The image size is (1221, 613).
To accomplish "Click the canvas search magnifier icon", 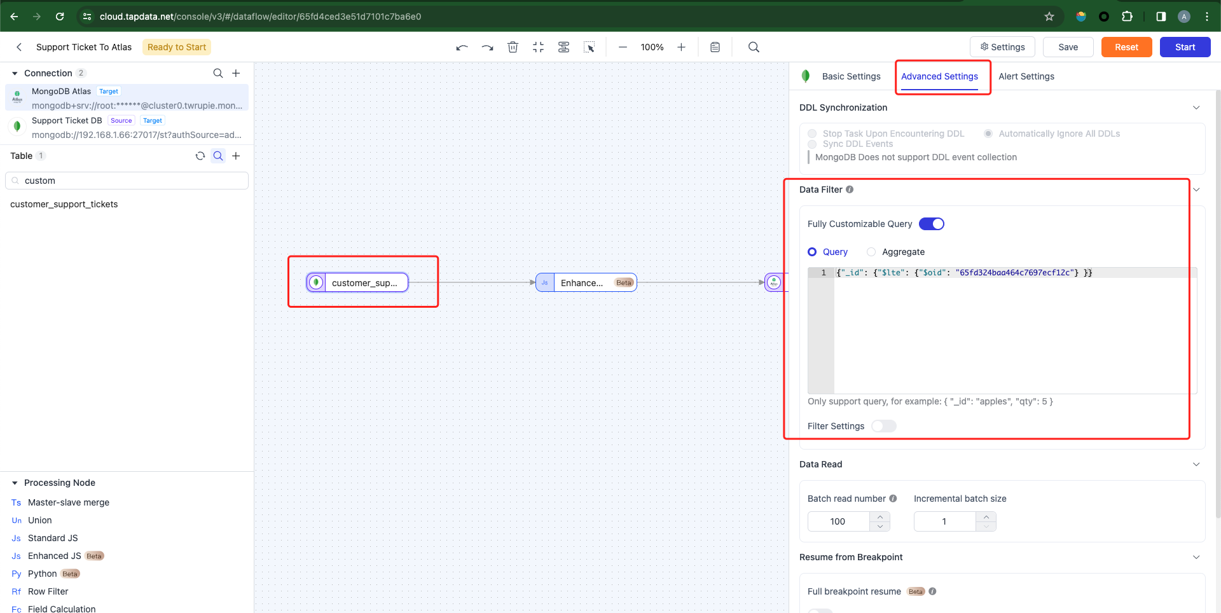I will (754, 47).
